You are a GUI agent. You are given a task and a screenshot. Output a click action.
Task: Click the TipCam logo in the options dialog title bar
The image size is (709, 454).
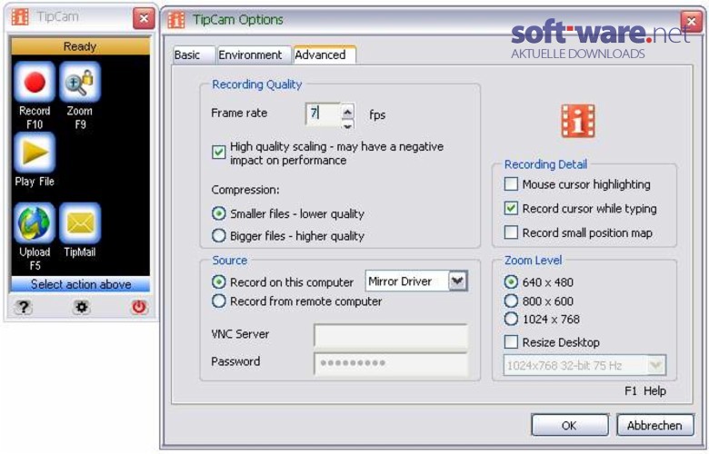[x=176, y=20]
